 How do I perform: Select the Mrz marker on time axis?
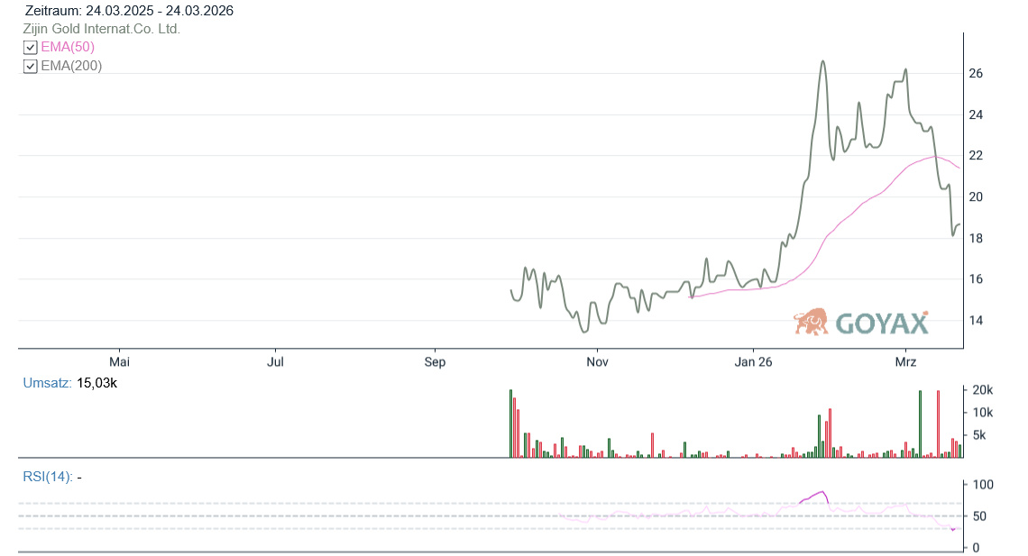905,362
